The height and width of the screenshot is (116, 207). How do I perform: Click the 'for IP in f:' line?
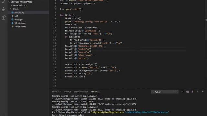click(x=67, y=15)
